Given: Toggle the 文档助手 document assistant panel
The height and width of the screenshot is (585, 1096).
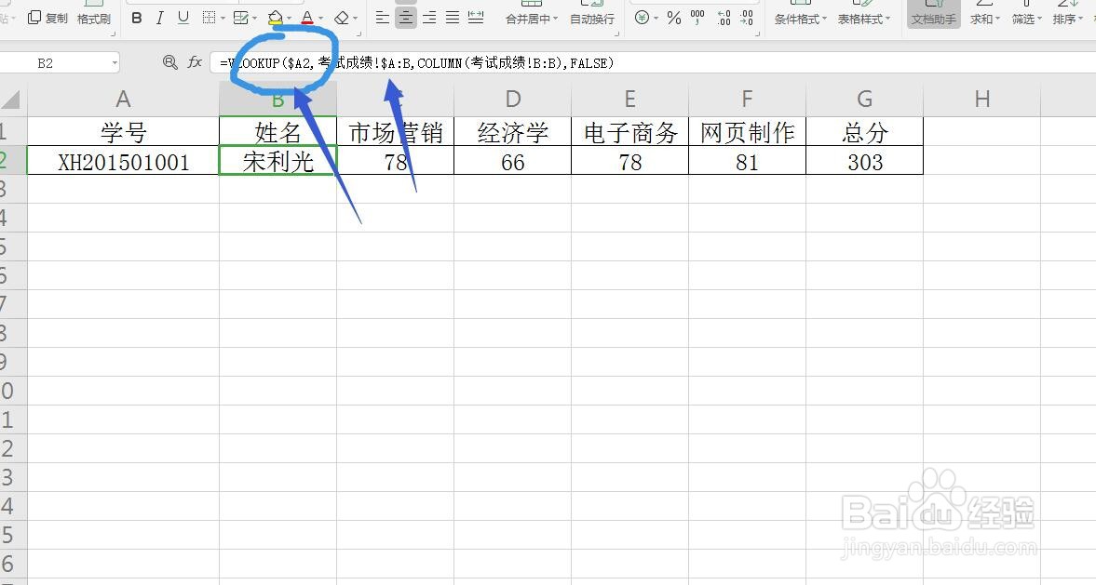Looking at the screenshot, I should pyautogui.click(x=933, y=18).
